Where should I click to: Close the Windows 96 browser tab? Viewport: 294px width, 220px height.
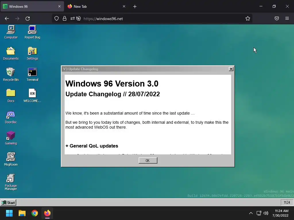pos(59,6)
